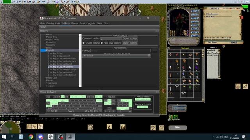The image size is (250, 140).
Task: Expand the Magic Lock tree node
Action: click(45, 78)
